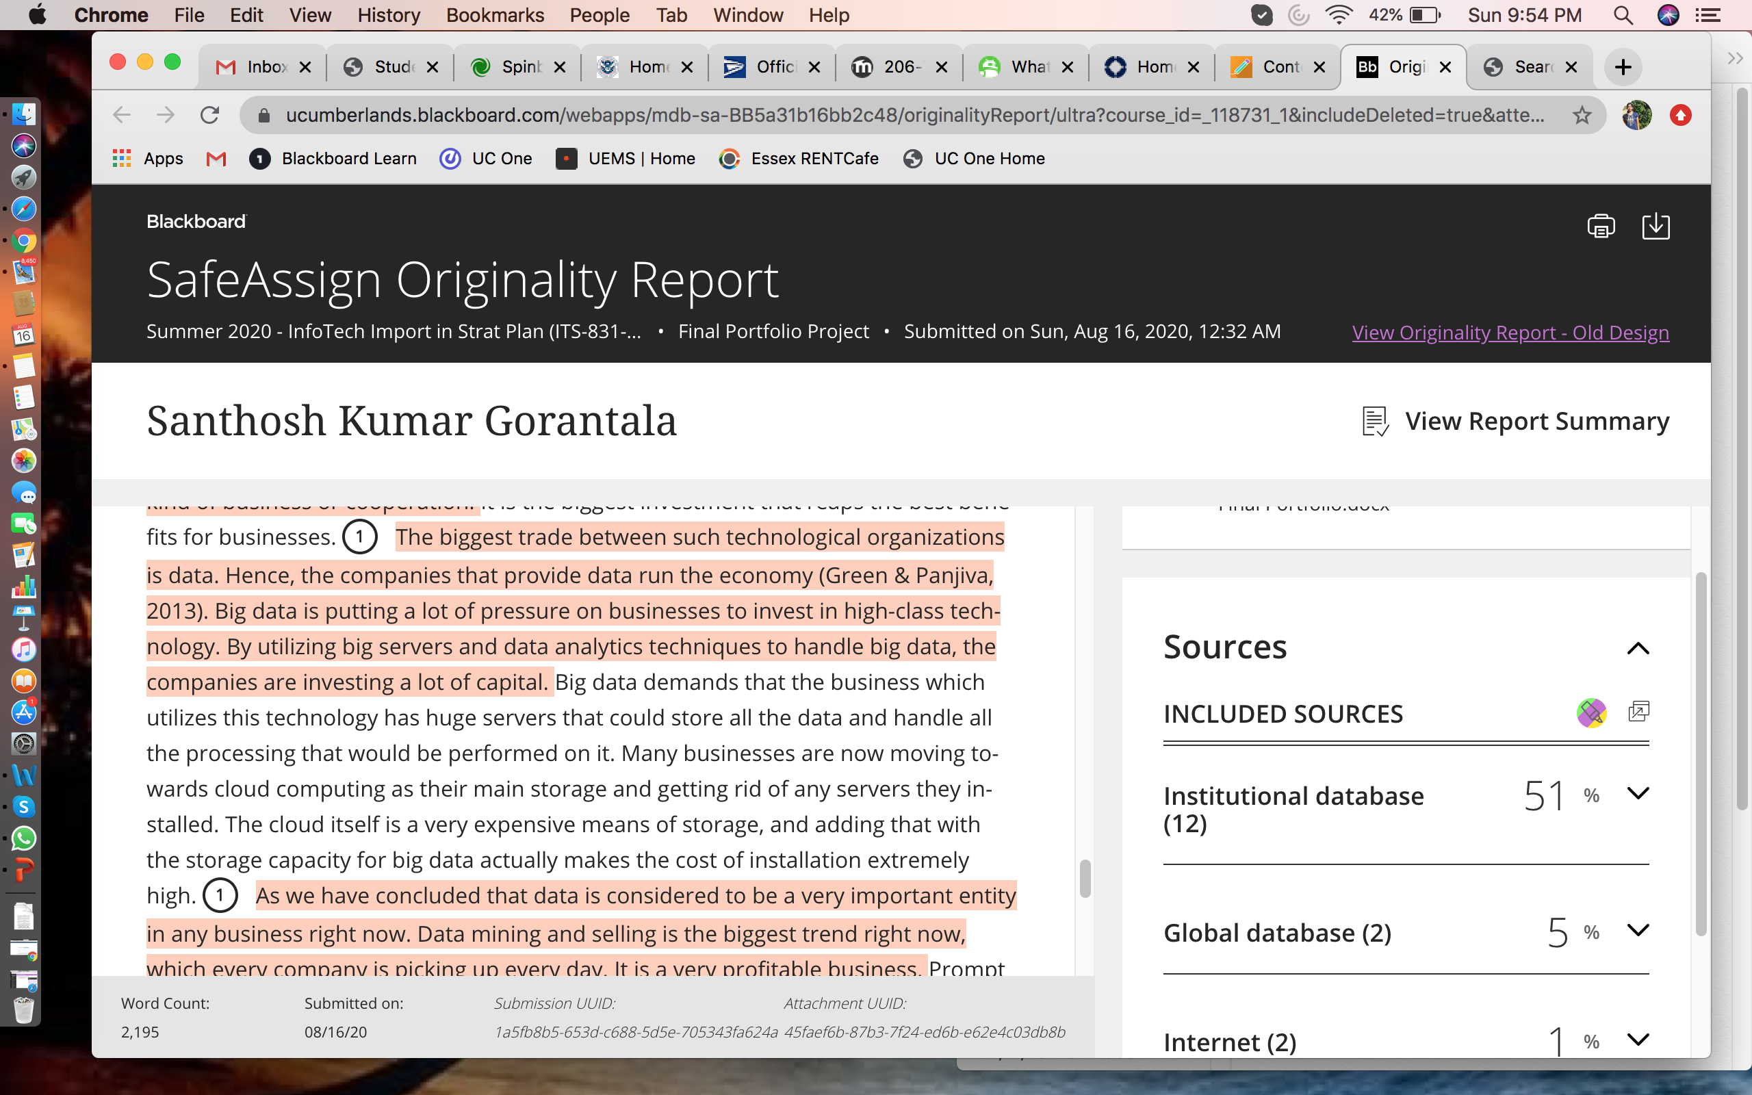Click student name Santhosh Kumar Gorantala
Viewport: 1752px width, 1095px height.
tap(411, 421)
